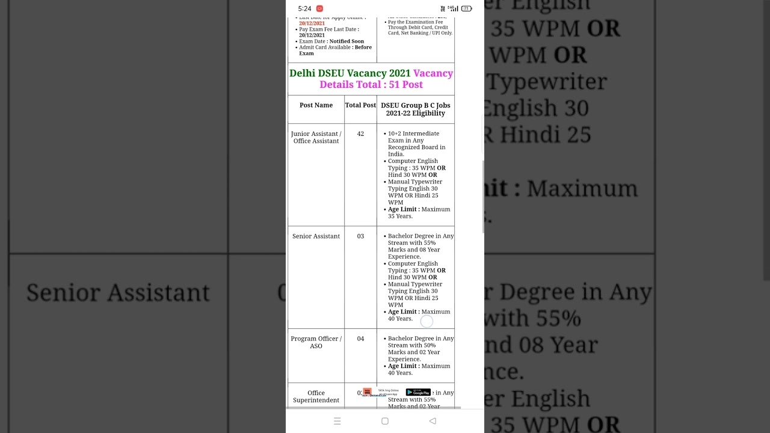Click 'Pay Exam Fee Last Date' bullet
The width and height of the screenshot is (770, 433).
(x=329, y=32)
